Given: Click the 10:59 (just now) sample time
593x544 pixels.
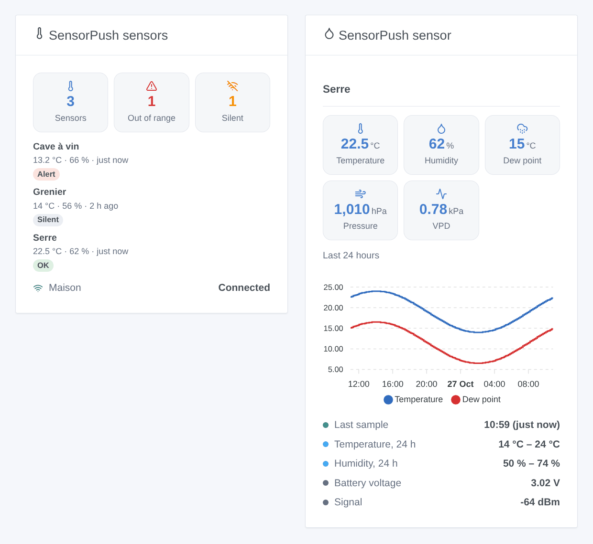Looking at the screenshot, I should (x=522, y=425).
